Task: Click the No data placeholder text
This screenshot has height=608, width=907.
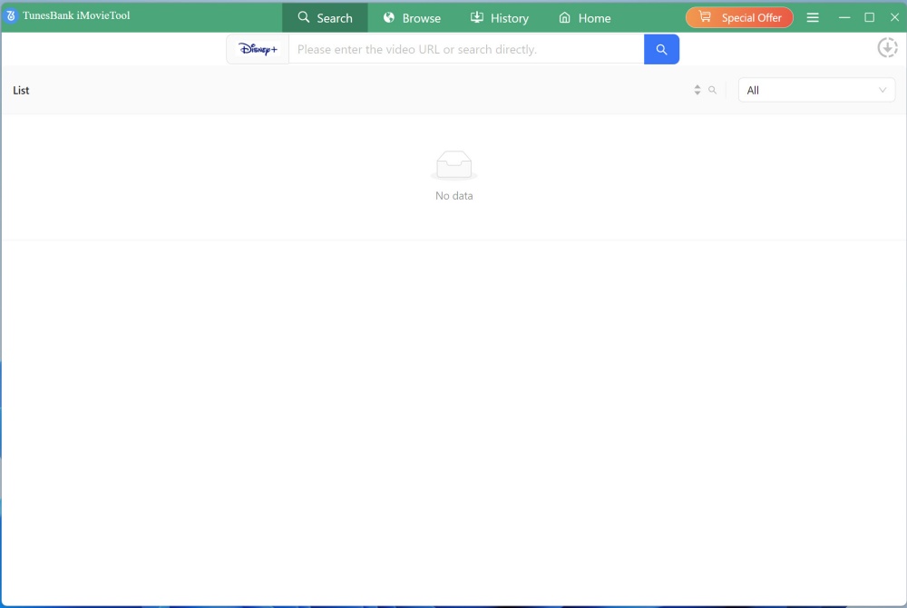Action: 453,196
